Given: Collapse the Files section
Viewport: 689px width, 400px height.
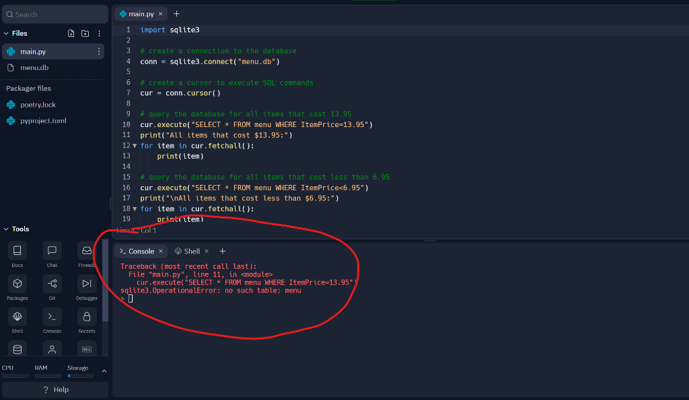Looking at the screenshot, I should (7, 32).
